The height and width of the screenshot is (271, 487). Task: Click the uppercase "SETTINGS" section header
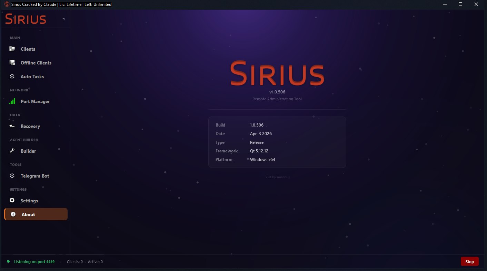[18, 190]
